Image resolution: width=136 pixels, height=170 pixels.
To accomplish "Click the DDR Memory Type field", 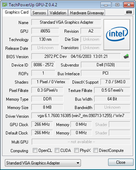I will [x=47, y=99].
